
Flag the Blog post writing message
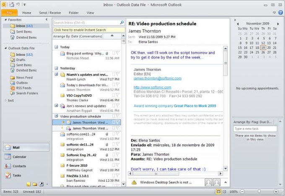(118, 53)
